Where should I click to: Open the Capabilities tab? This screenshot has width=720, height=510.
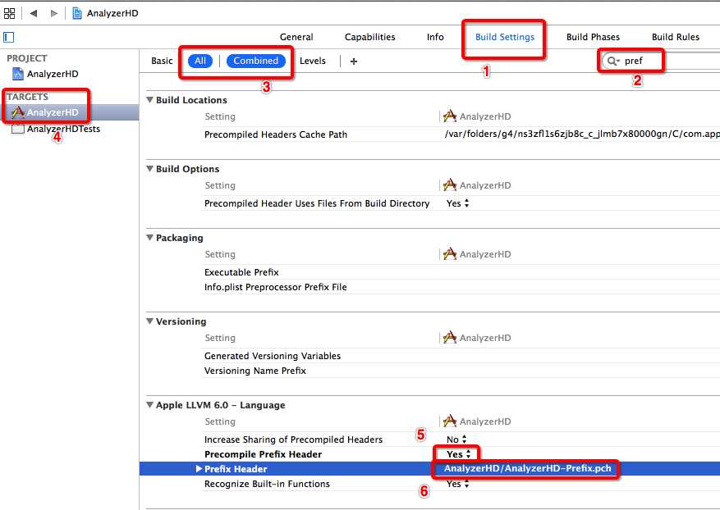click(369, 37)
